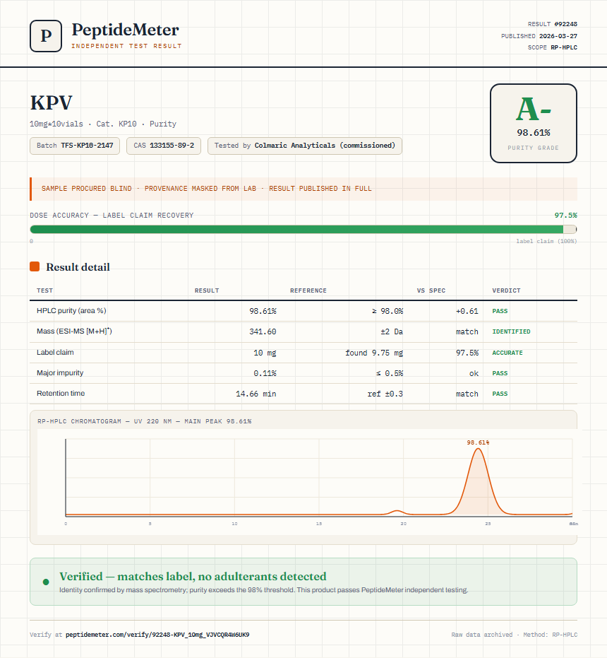Click the green dot in Verified banner
The width and height of the screenshot is (607, 658).
pyautogui.click(x=46, y=582)
